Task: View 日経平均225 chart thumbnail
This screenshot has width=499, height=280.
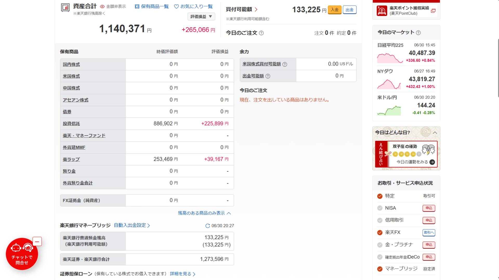Action: tap(390, 58)
